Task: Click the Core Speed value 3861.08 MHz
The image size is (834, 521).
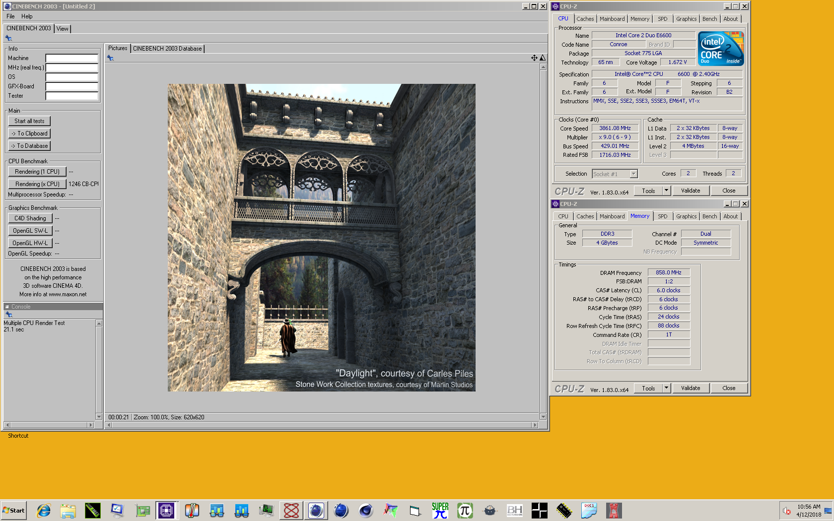Action: point(615,129)
